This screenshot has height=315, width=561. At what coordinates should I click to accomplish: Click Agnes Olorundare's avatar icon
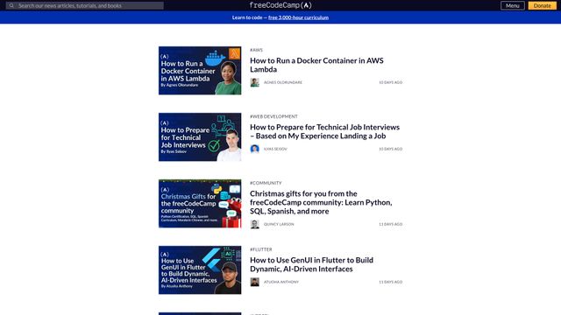pyautogui.click(x=255, y=82)
